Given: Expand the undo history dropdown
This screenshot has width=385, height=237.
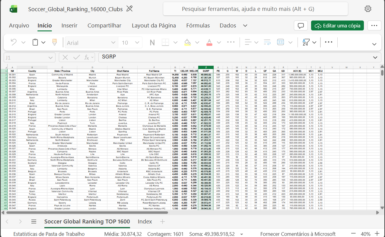Looking at the screenshot, I should tap(23, 43).
